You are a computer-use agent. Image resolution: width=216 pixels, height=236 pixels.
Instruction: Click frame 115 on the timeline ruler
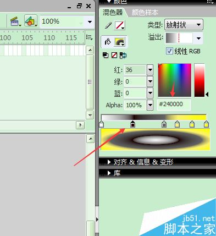tap(71, 37)
